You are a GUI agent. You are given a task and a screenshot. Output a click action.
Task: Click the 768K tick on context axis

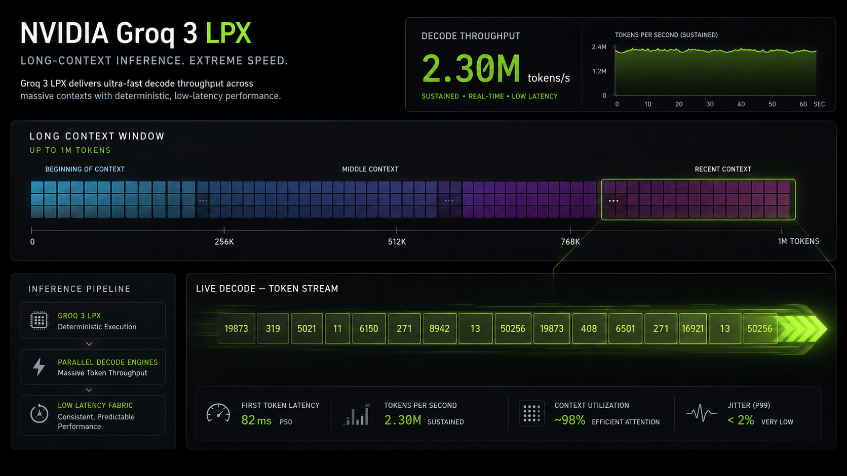click(x=570, y=231)
